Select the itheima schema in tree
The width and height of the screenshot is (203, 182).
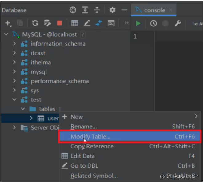click(x=41, y=63)
